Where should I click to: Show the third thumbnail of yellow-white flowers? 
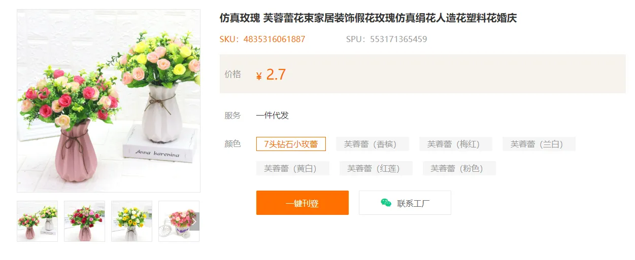pyautogui.click(x=131, y=221)
